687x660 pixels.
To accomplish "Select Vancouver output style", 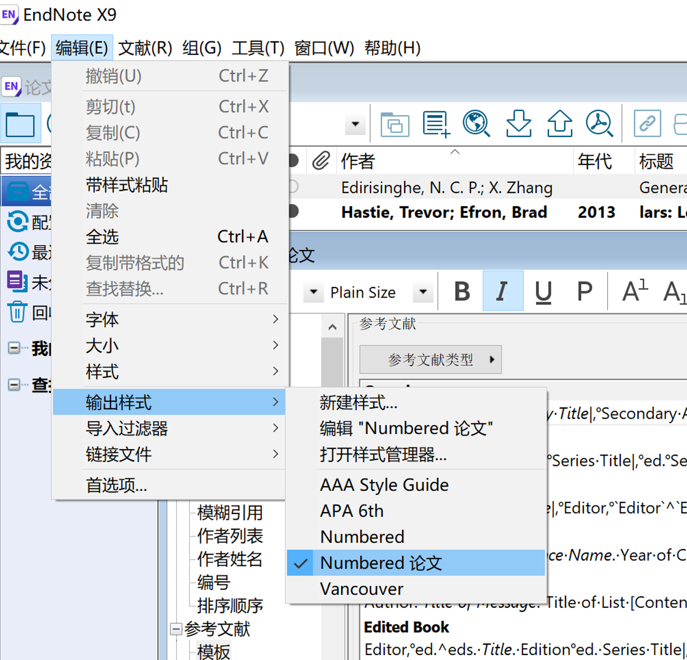I will click(415, 589).
